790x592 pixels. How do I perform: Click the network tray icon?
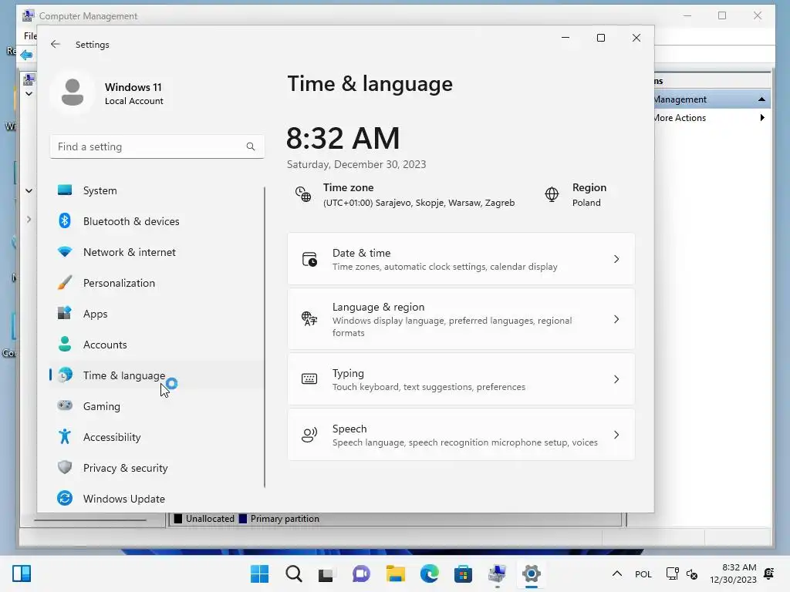[672, 573]
